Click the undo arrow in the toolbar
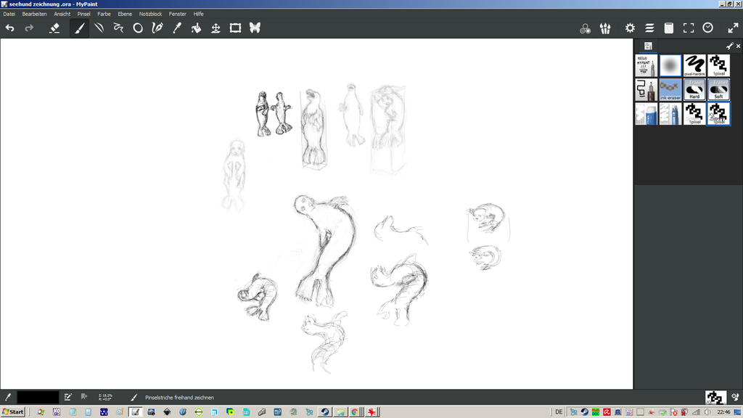This screenshot has width=743, height=418. [x=10, y=28]
